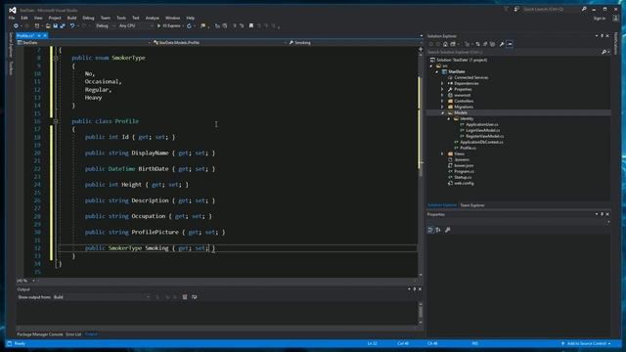
Task: Click Show All Files icon in Solution Explorer
Action: click(493, 44)
